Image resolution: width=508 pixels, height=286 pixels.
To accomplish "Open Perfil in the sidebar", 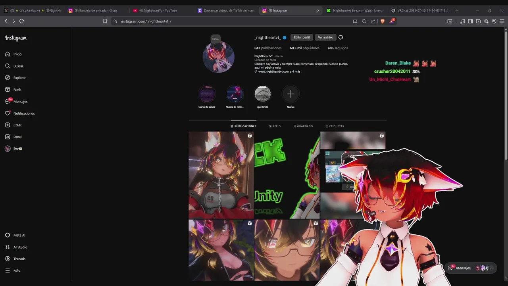I will [x=13, y=149].
